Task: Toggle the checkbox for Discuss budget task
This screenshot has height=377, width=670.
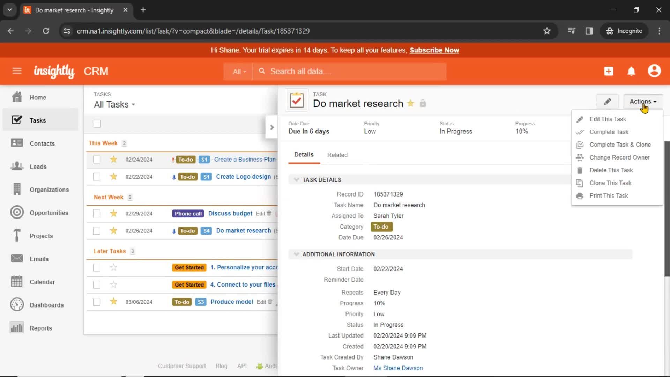Action: (x=97, y=214)
